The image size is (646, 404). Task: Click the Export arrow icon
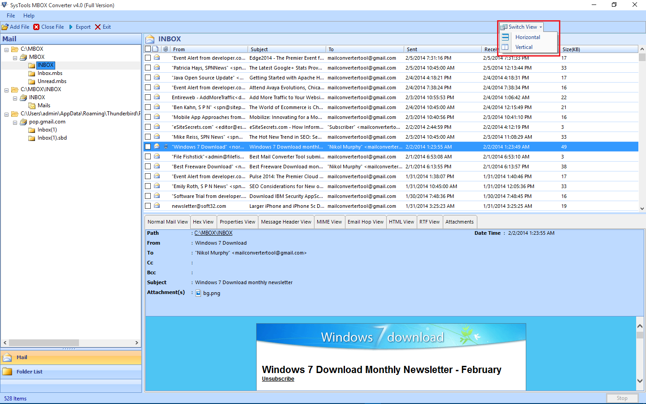71,27
